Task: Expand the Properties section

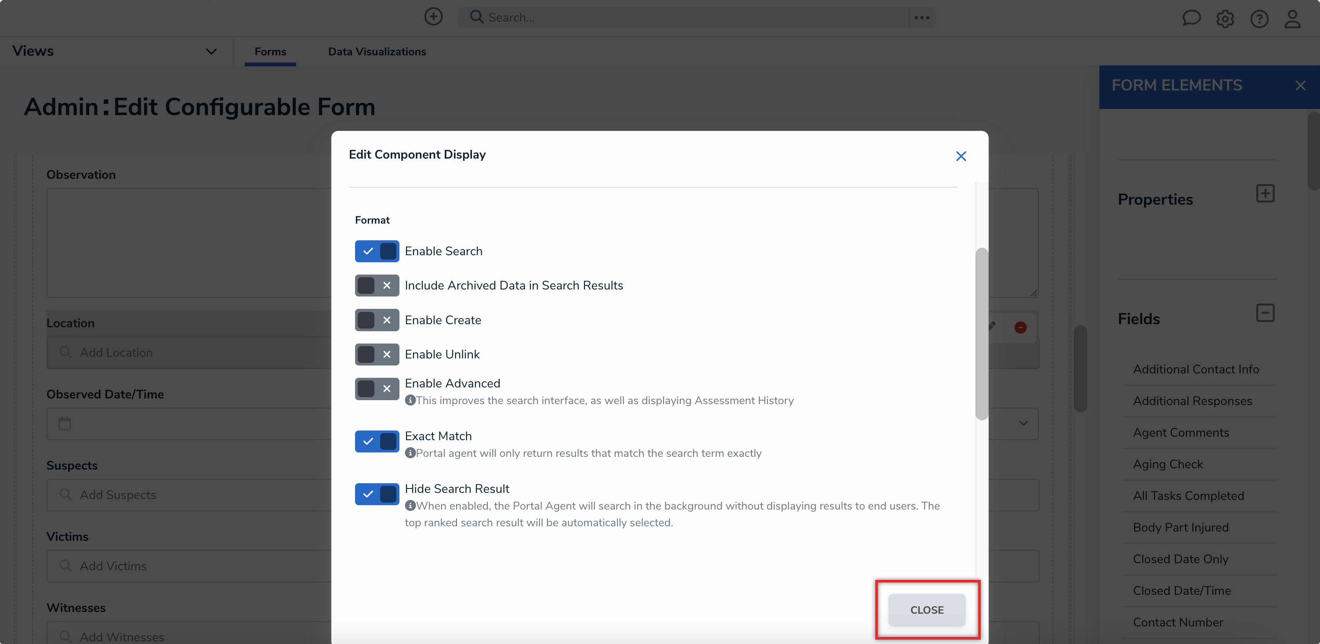Action: click(1265, 194)
